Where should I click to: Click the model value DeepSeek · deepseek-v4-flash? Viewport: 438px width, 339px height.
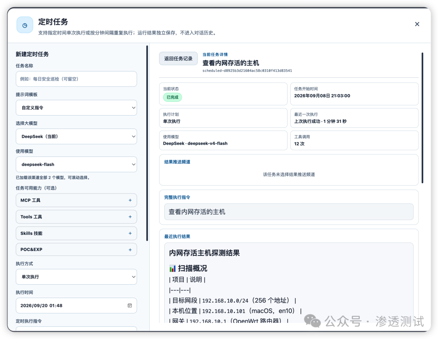coord(195,144)
